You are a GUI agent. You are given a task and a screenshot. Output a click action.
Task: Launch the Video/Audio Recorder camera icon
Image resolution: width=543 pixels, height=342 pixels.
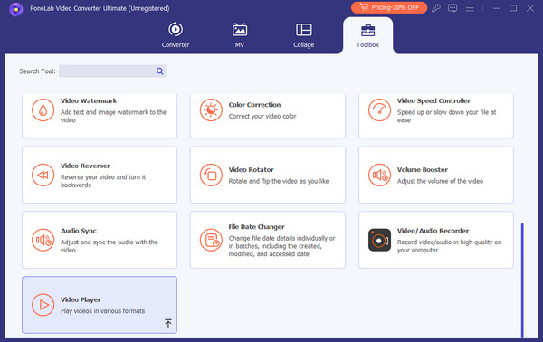pos(379,240)
